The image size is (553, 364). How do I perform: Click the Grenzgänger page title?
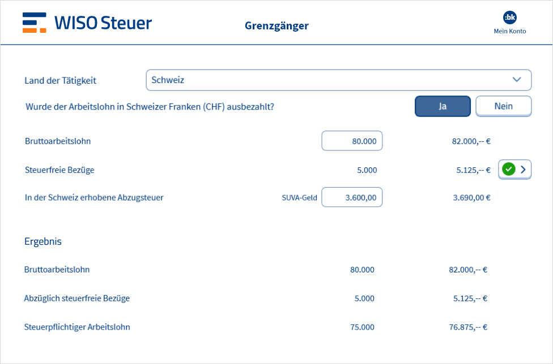pos(276,25)
